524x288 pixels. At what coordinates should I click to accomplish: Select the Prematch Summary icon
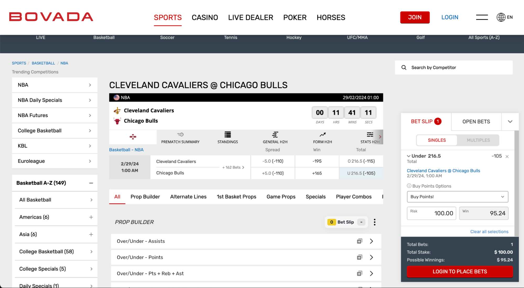[180, 134]
